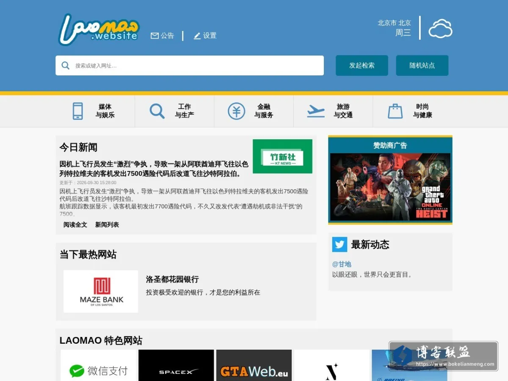Screen dimensions: 508x381
Task: Select the shopping bag 时尚与健康 icon
Action: click(395, 111)
